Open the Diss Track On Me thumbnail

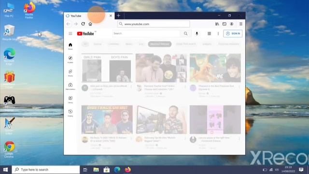point(107,120)
